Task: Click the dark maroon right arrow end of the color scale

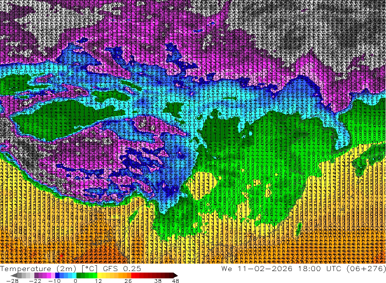Action: (x=175, y=276)
